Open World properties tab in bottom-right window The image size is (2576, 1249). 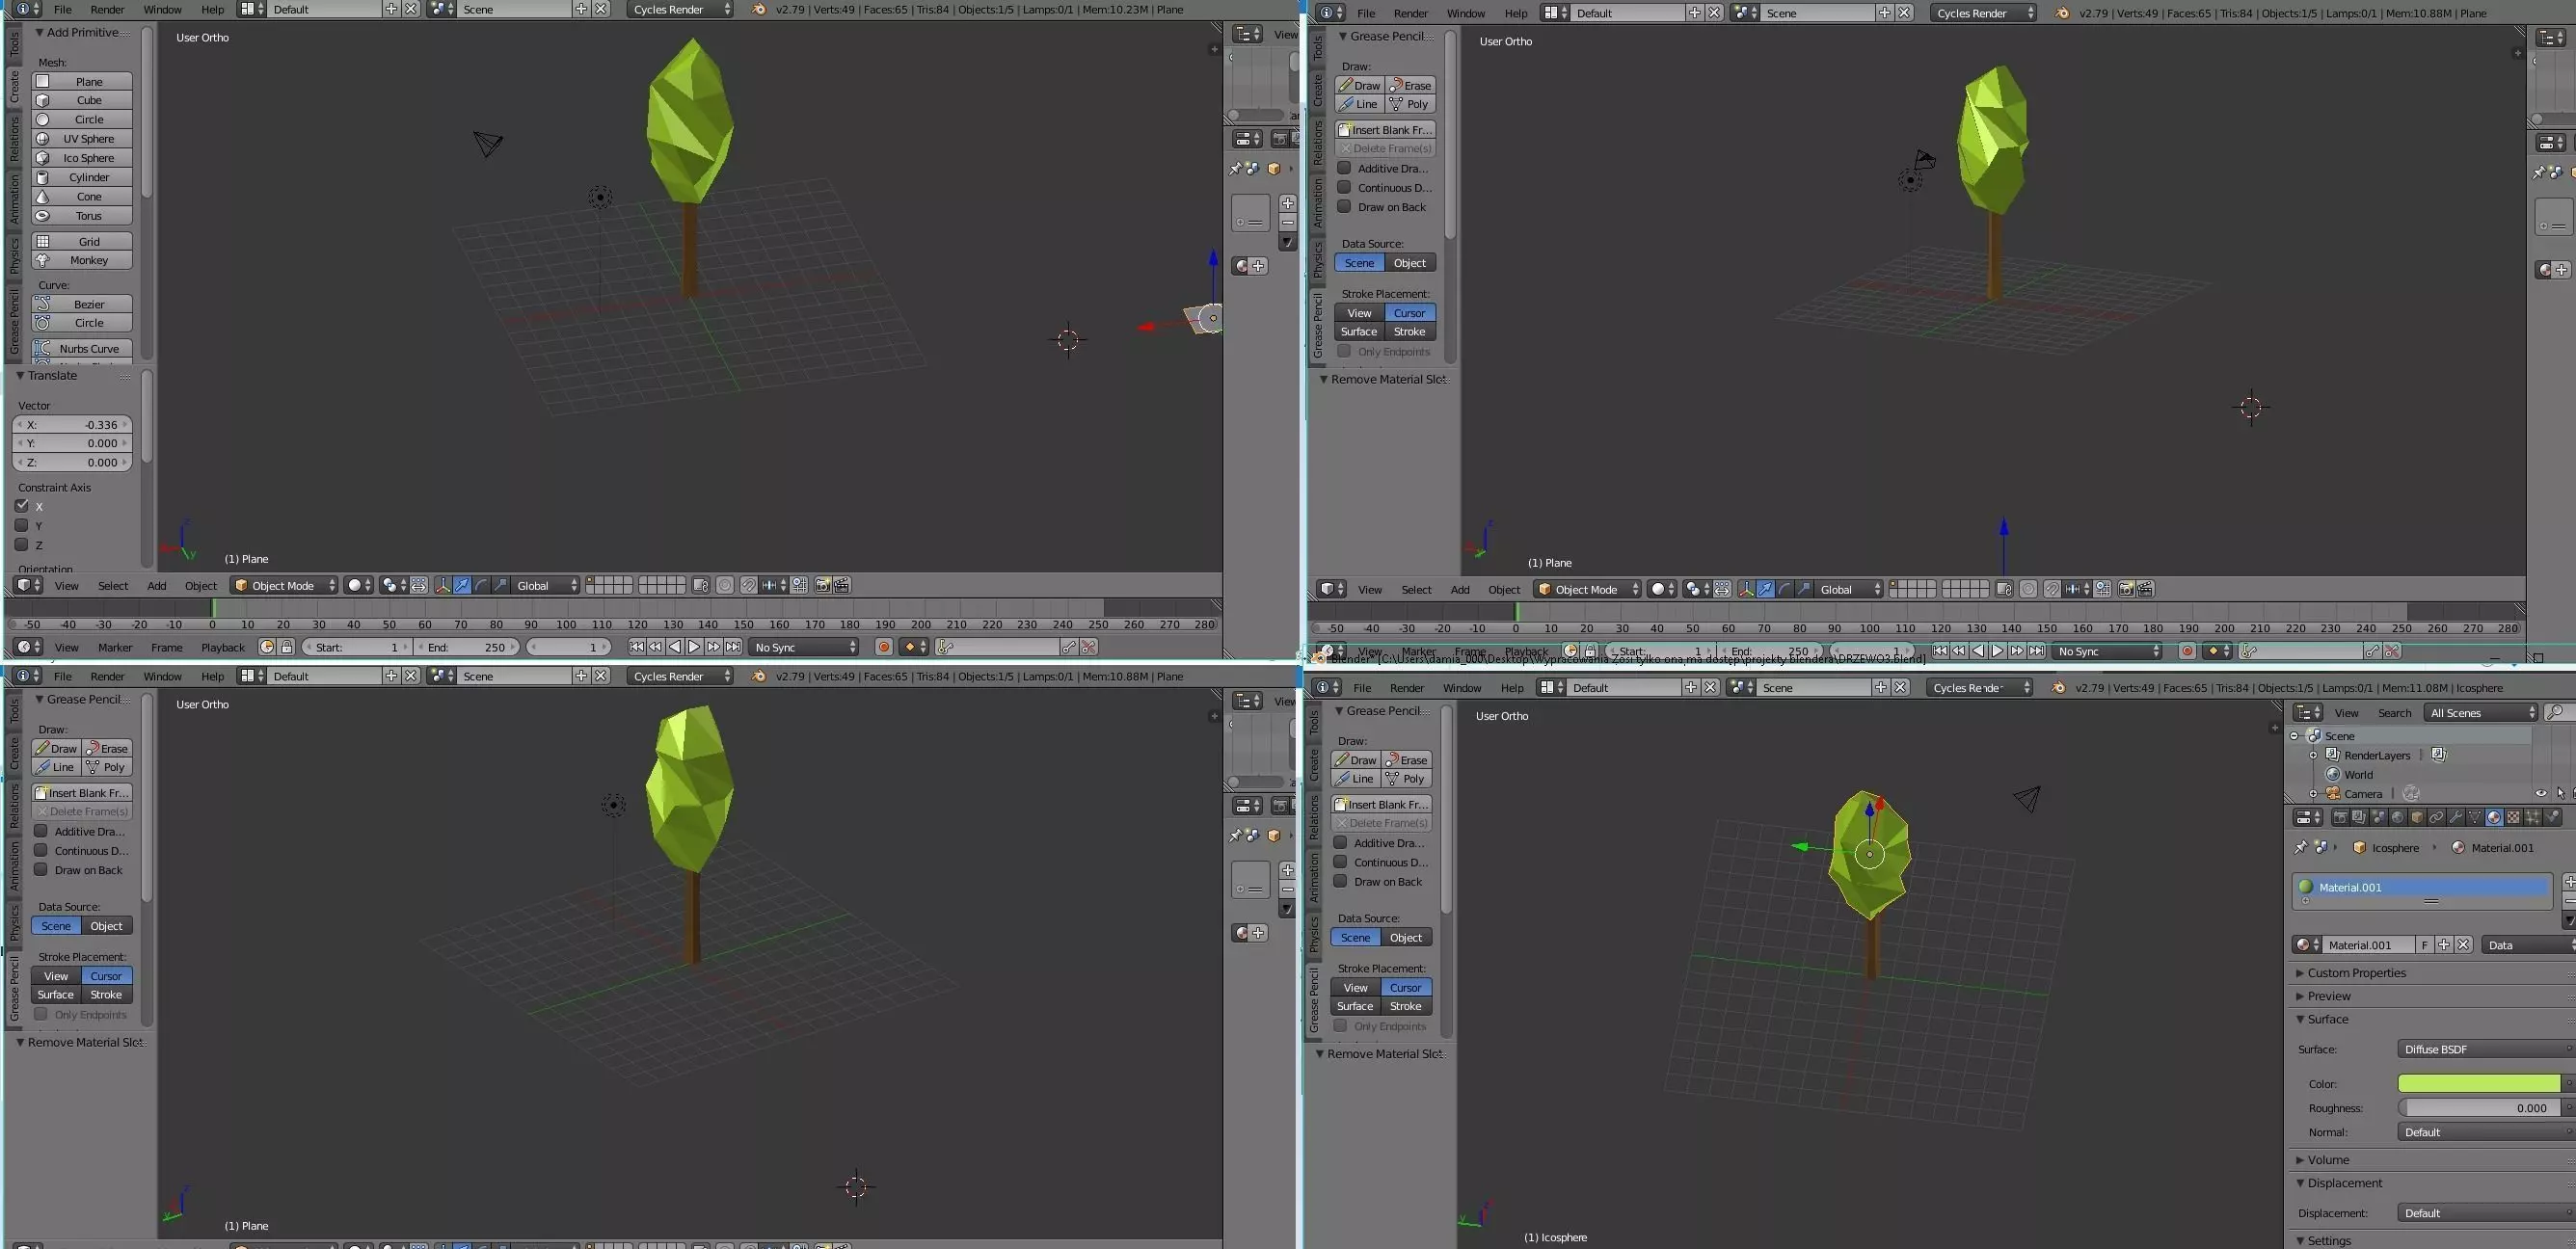coord(2398,817)
